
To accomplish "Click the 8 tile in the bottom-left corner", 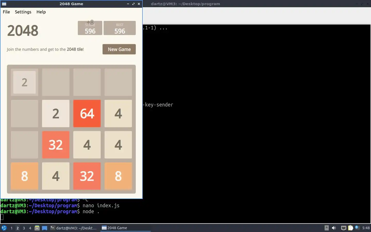I will [24, 176].
